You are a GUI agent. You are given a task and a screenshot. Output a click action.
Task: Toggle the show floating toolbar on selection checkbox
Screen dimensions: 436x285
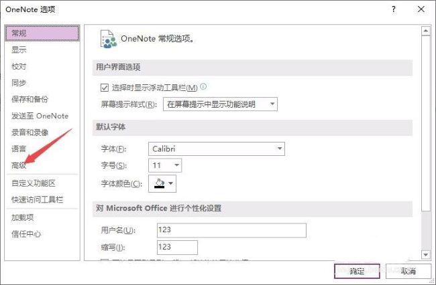[104, 88]
